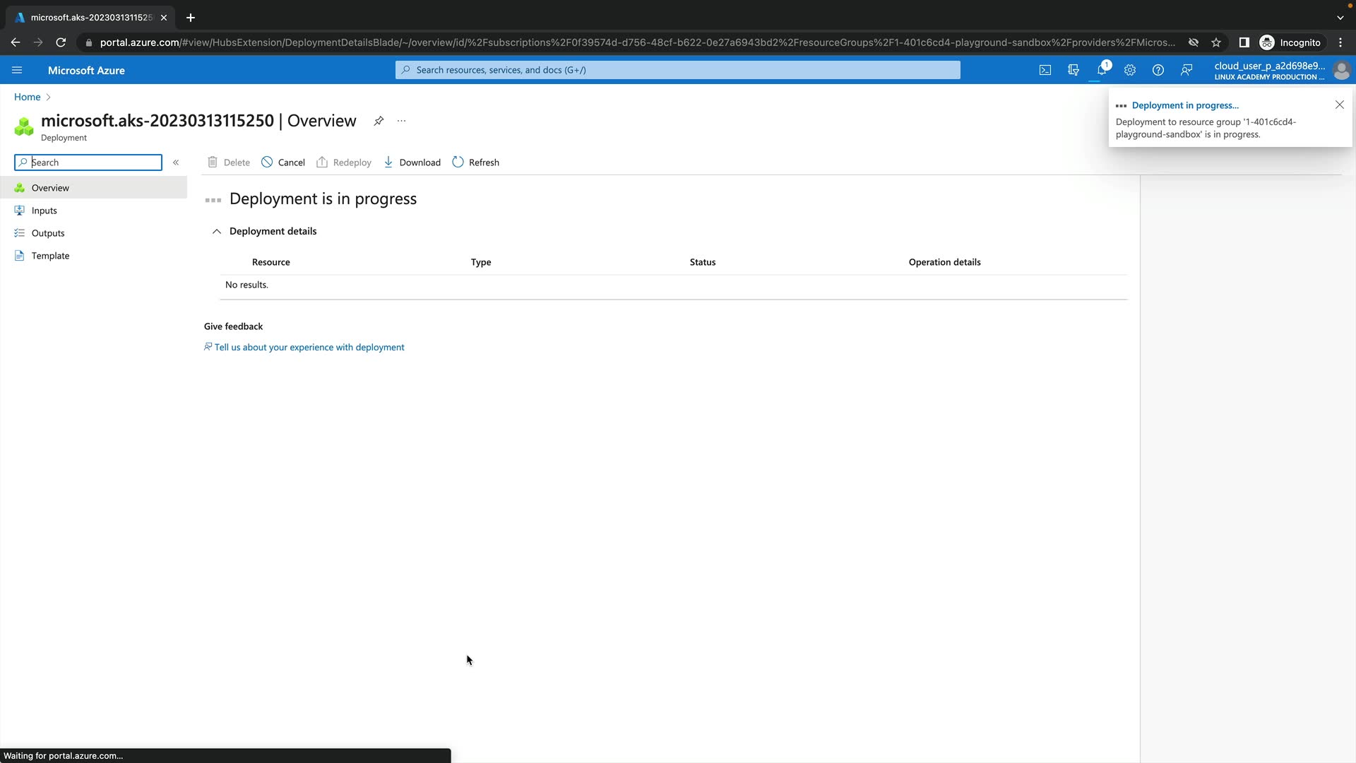Screen dimensions: 1356x763
Task: Collapse the left sidebar menu
Action: (x=176, y=162)
